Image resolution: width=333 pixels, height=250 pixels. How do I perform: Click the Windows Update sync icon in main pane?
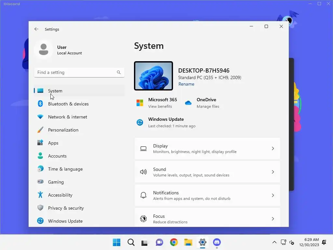click(x=140, y=122)
